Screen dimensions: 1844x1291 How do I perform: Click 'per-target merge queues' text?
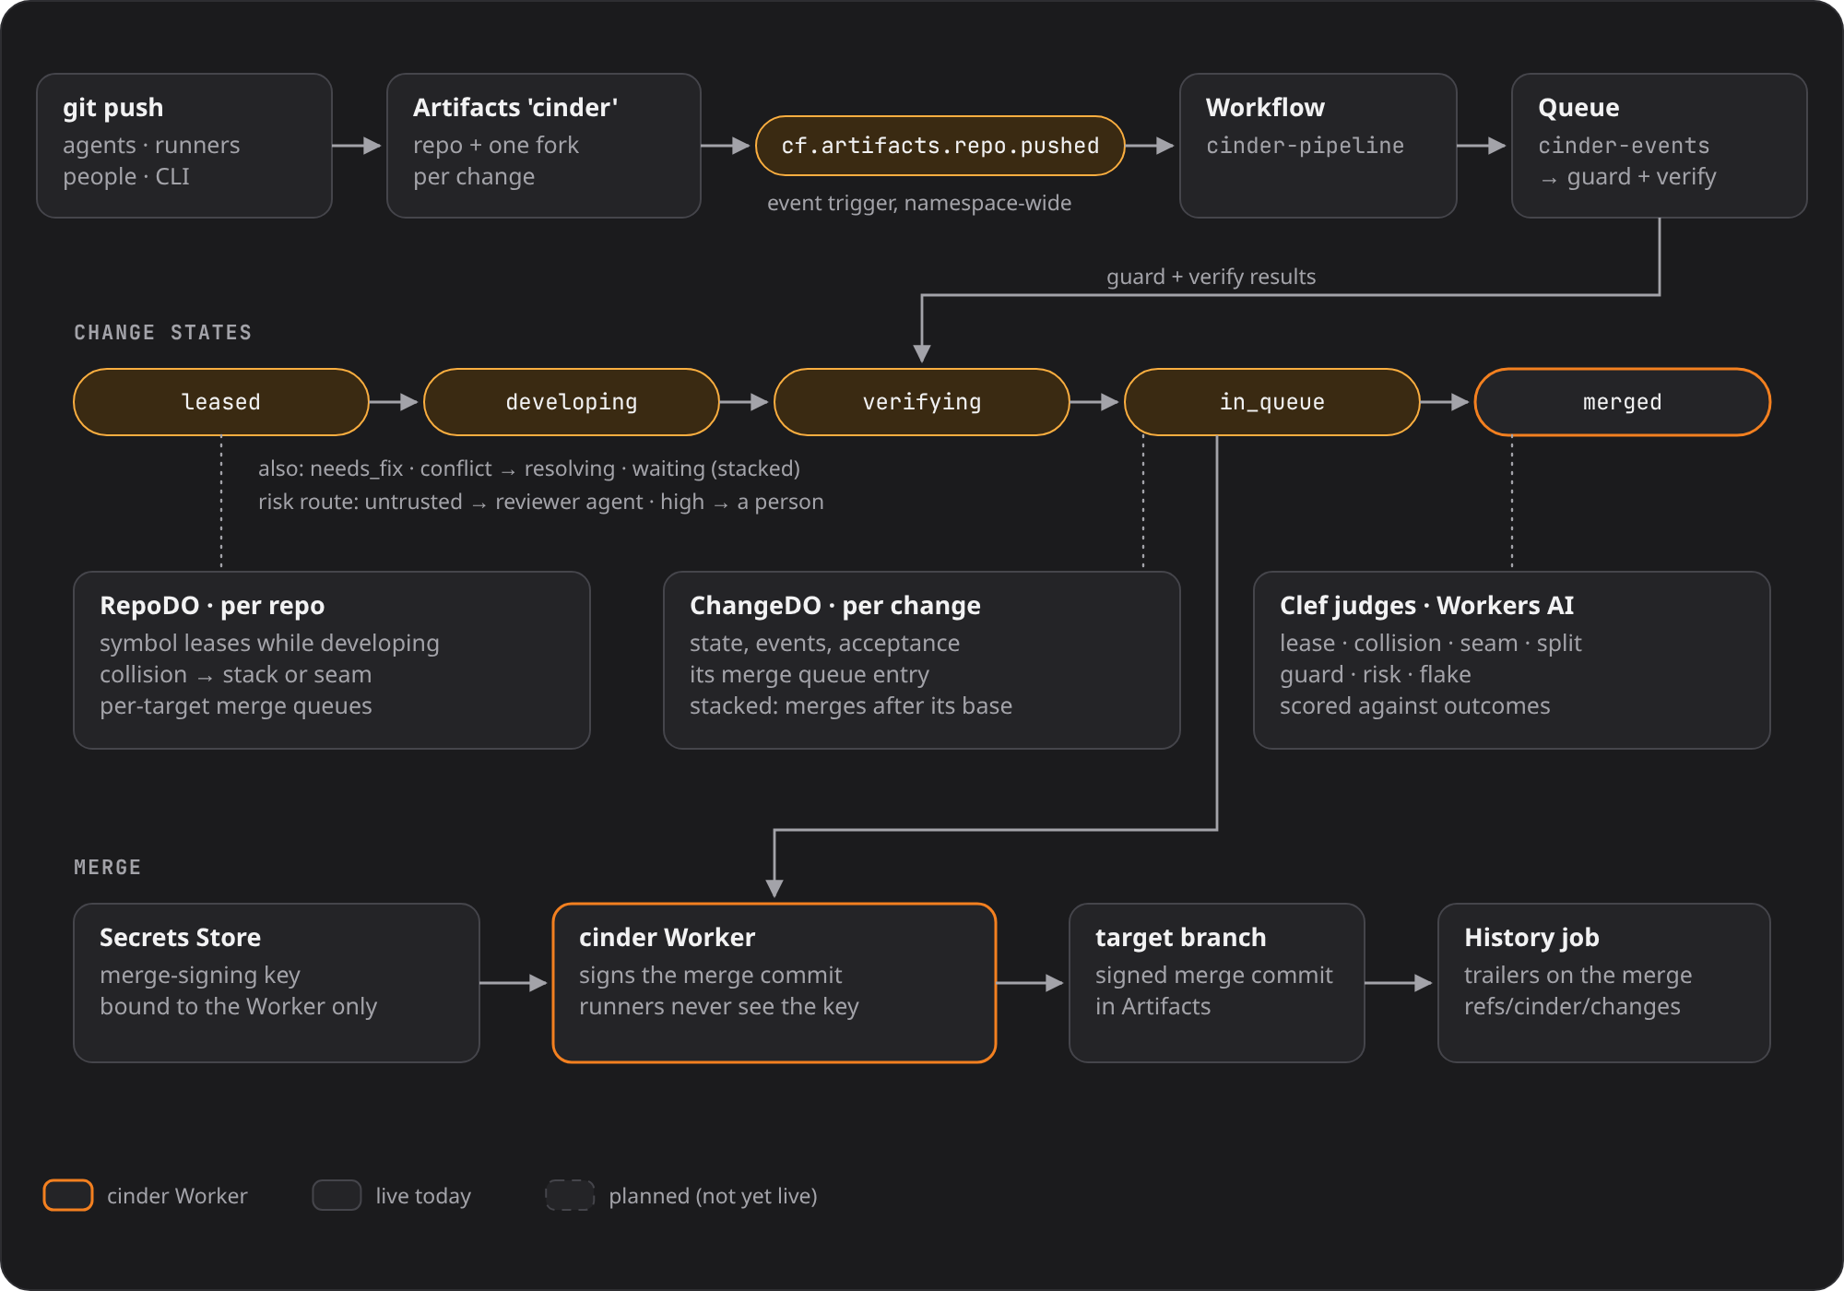point(236,706)
